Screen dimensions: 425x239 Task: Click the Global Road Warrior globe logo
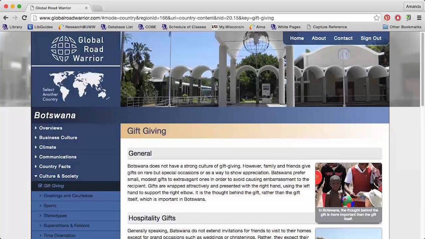click(x=64, y=49)
